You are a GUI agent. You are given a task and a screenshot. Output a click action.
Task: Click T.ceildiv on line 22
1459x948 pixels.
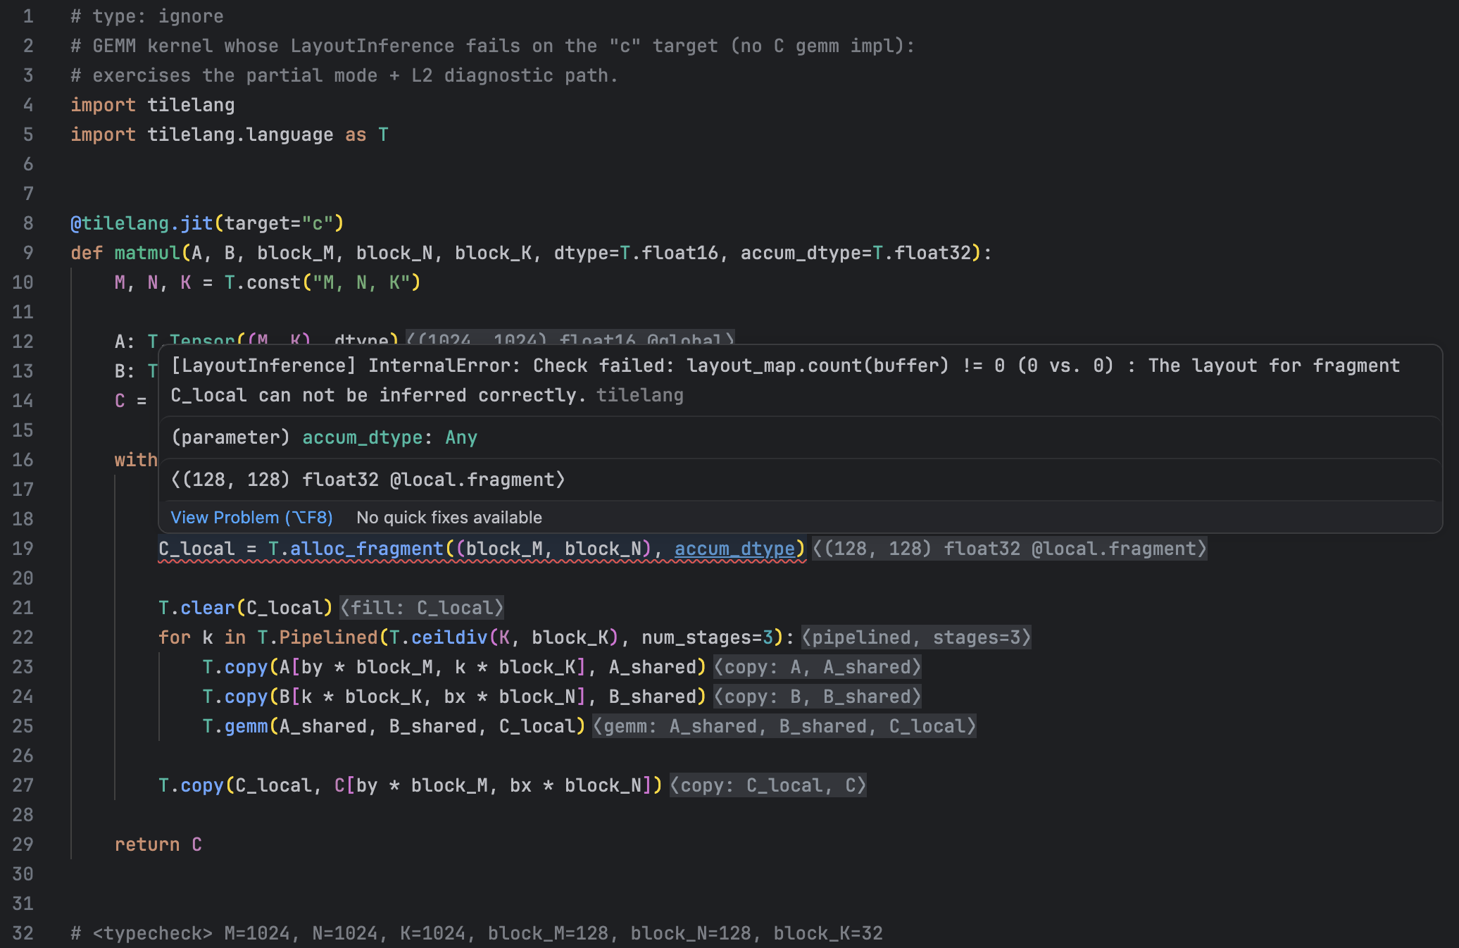click(438, 637)
